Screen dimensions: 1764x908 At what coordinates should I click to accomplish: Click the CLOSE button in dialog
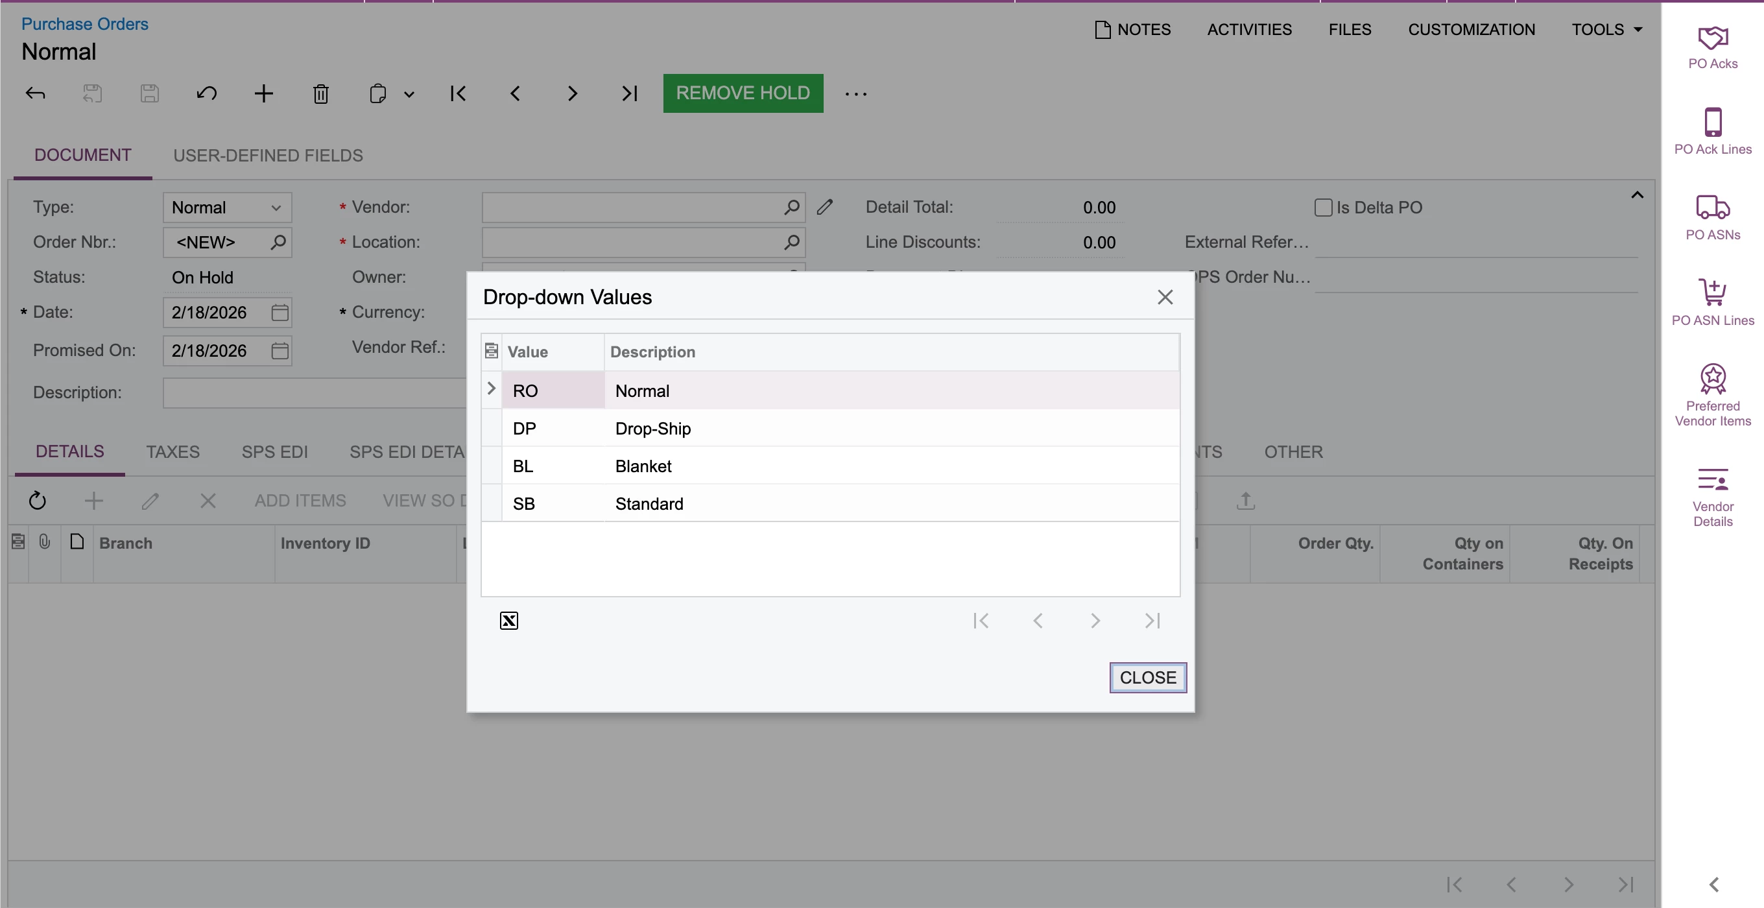click(1147, 677)
